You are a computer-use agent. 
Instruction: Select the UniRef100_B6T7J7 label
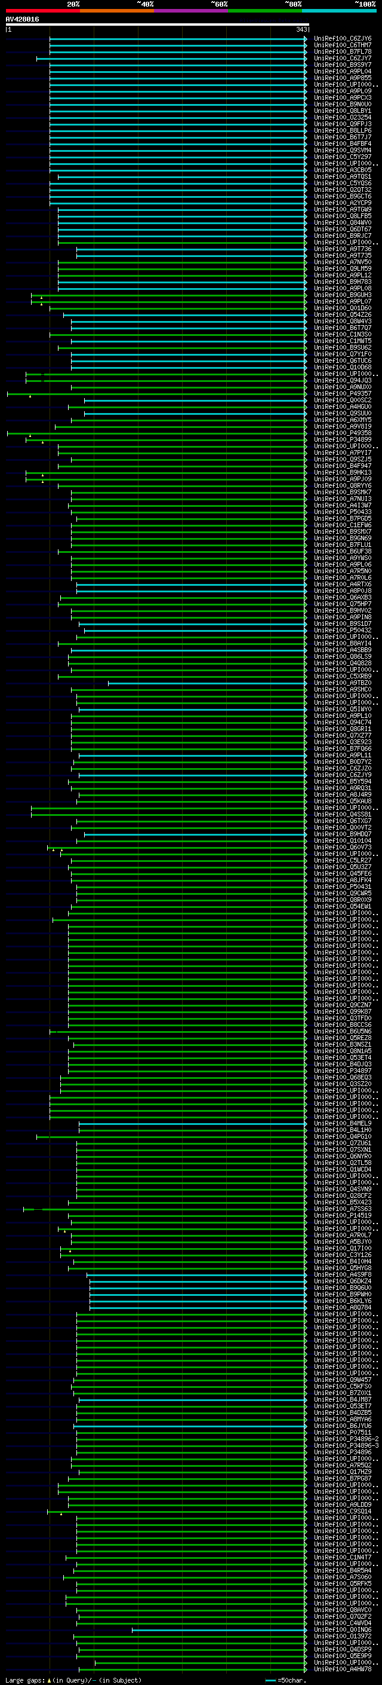coord(342,137)
